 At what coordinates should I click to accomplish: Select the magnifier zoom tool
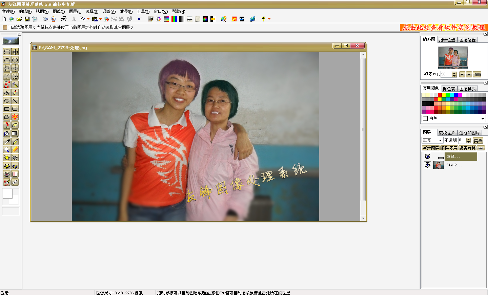[x=7, y=150]
